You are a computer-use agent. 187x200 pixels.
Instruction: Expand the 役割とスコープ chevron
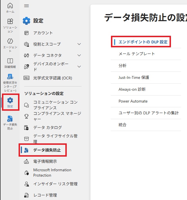pyautogui.click(x=79, y=44)
